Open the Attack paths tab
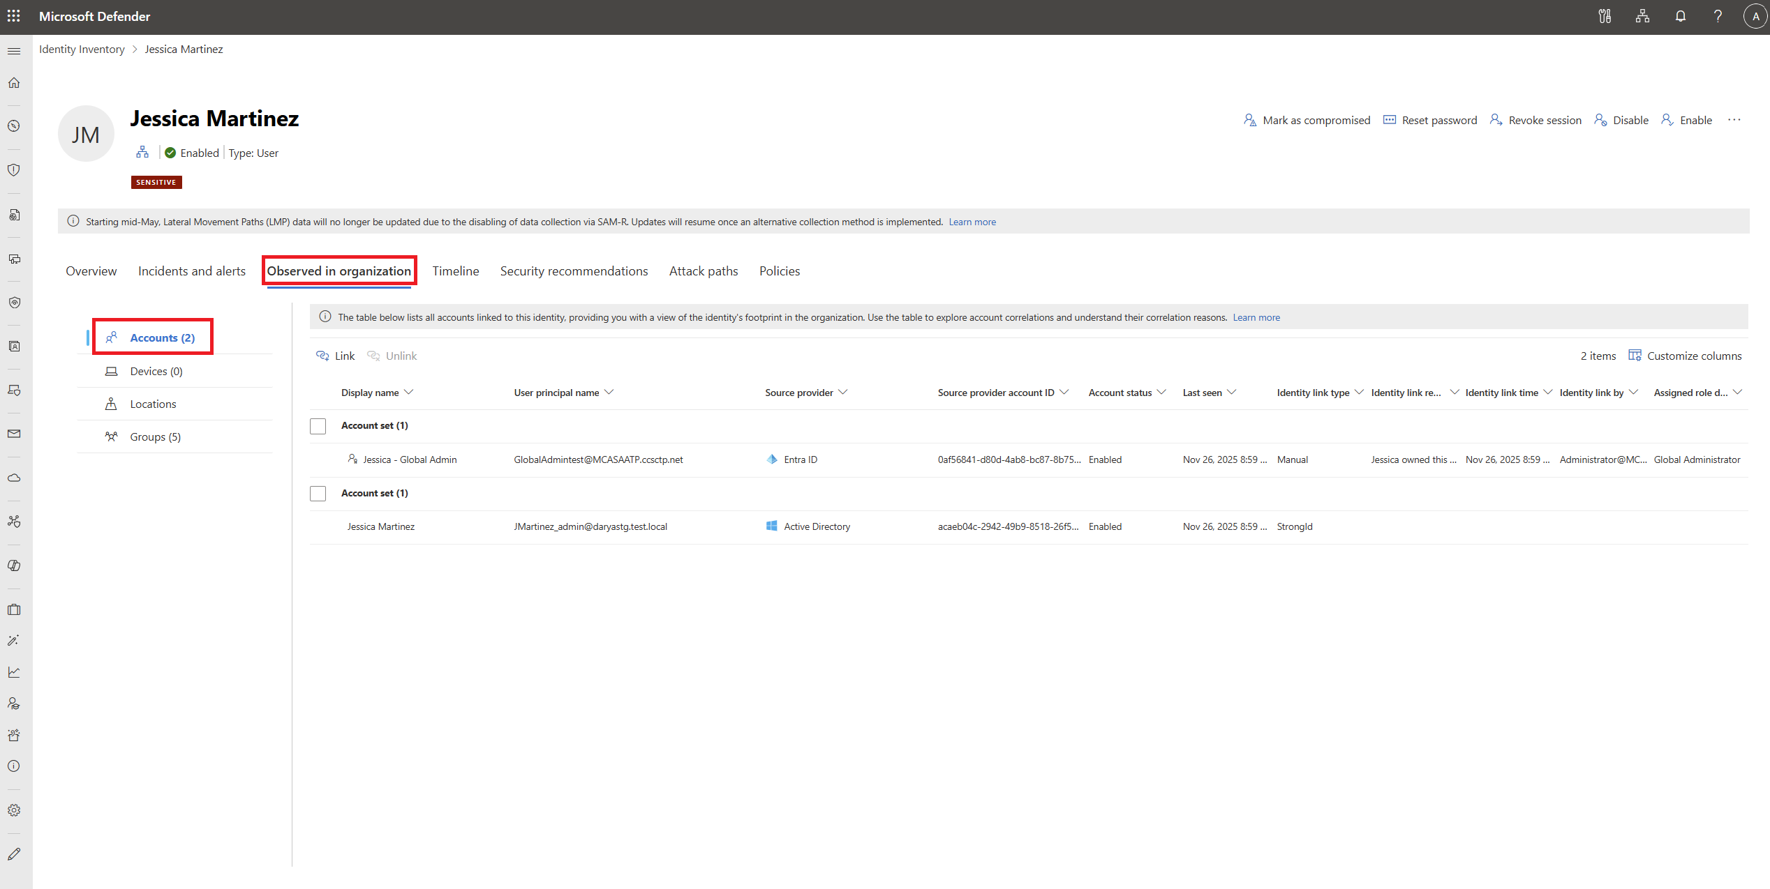This screenshot has height=889, width=1770. click(x=704, y=271)
